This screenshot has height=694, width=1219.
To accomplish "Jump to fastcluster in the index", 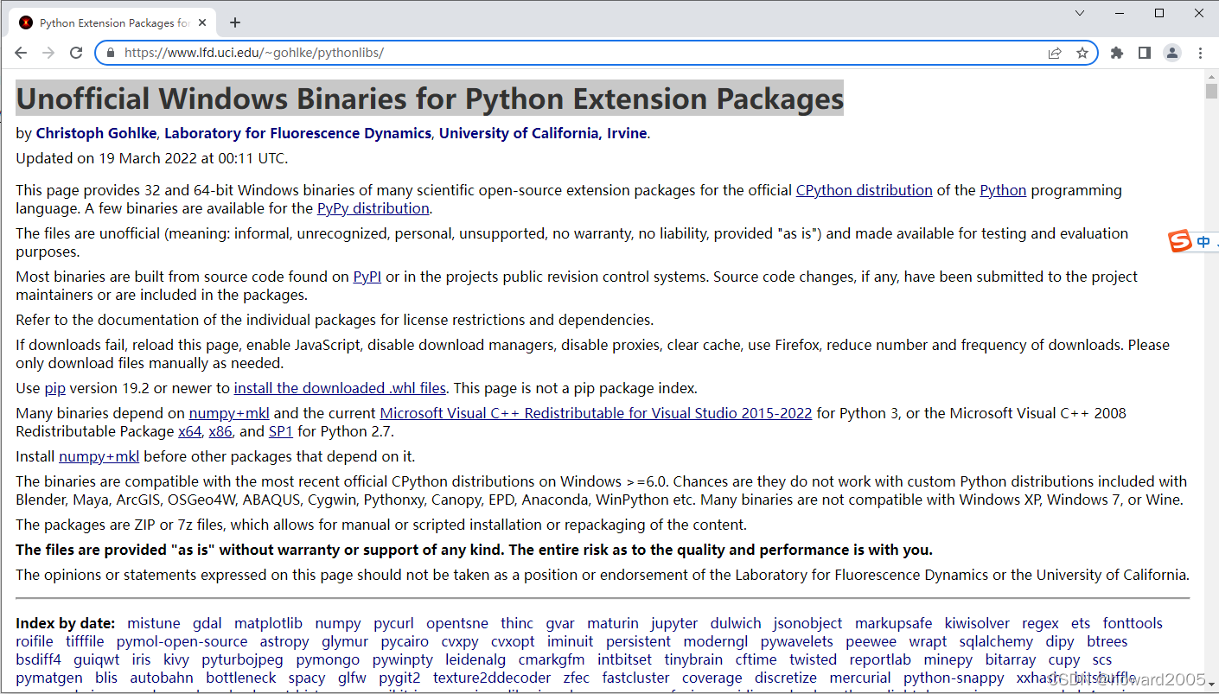I will point(635,678).
